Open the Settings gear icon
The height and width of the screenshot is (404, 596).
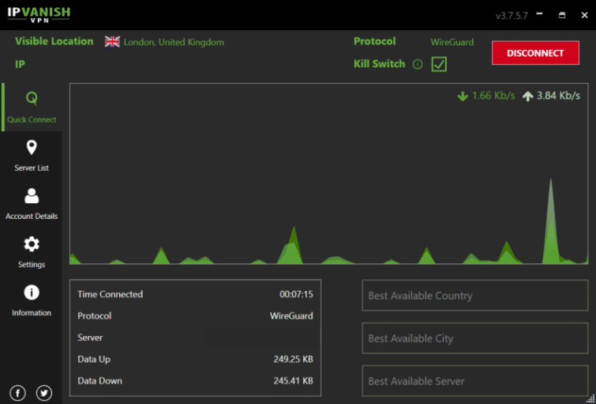pyautogui.click(x=32, y=244)
